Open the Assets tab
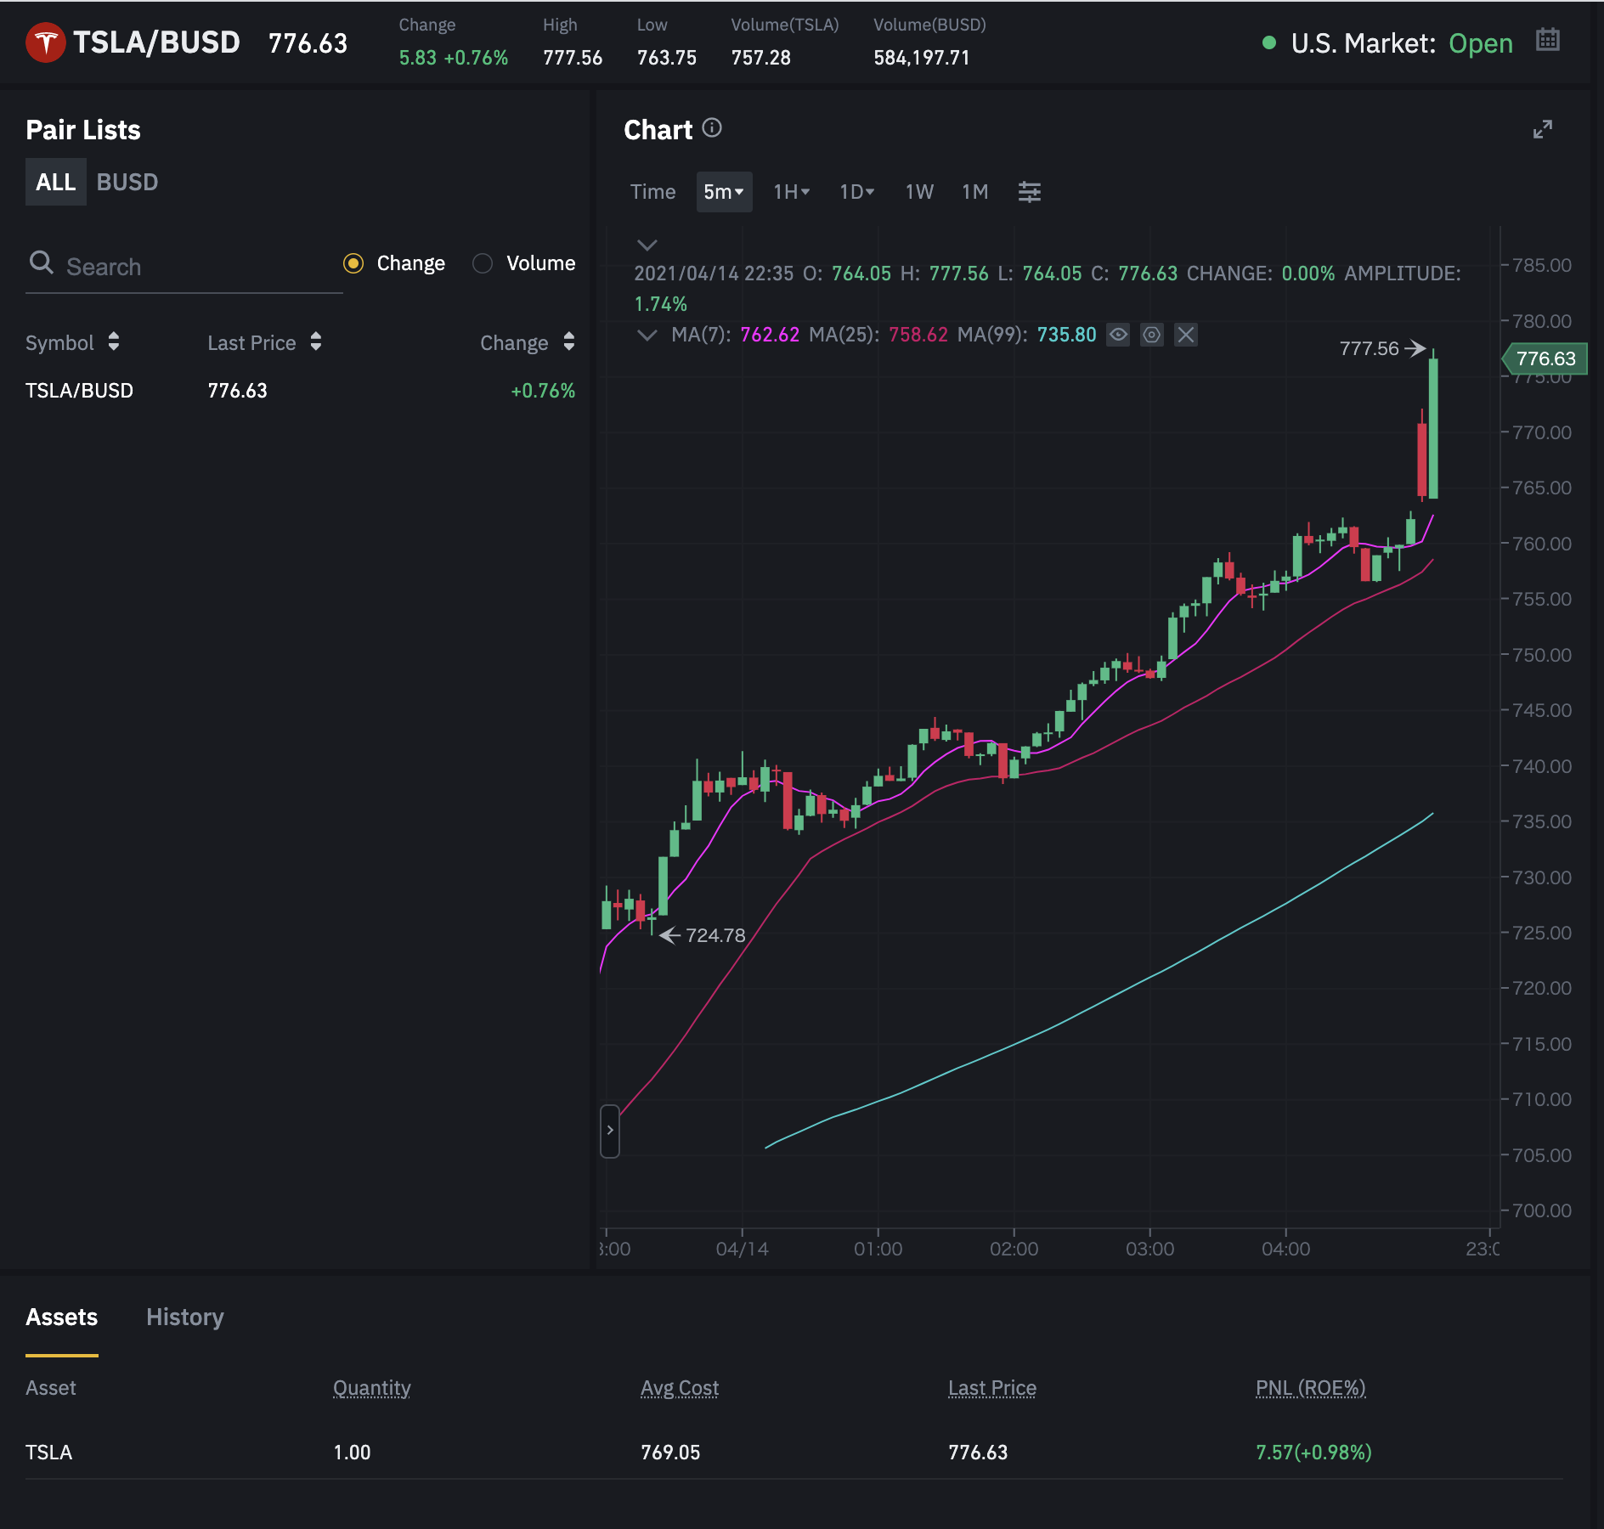Screen dimensions: 1604x1529 (62, 1317)
